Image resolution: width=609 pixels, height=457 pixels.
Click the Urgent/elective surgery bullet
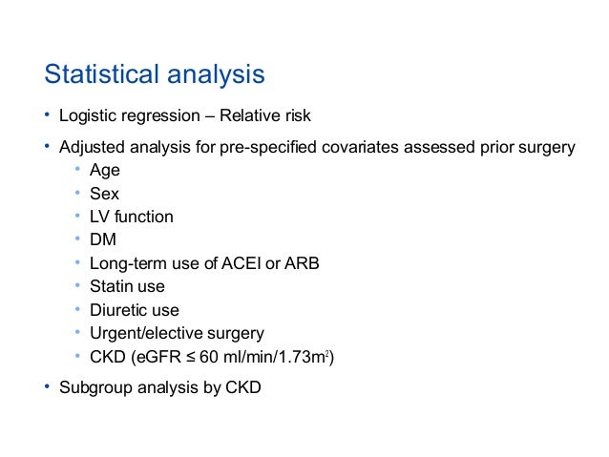pyautogui.click(x=177, y=334)
